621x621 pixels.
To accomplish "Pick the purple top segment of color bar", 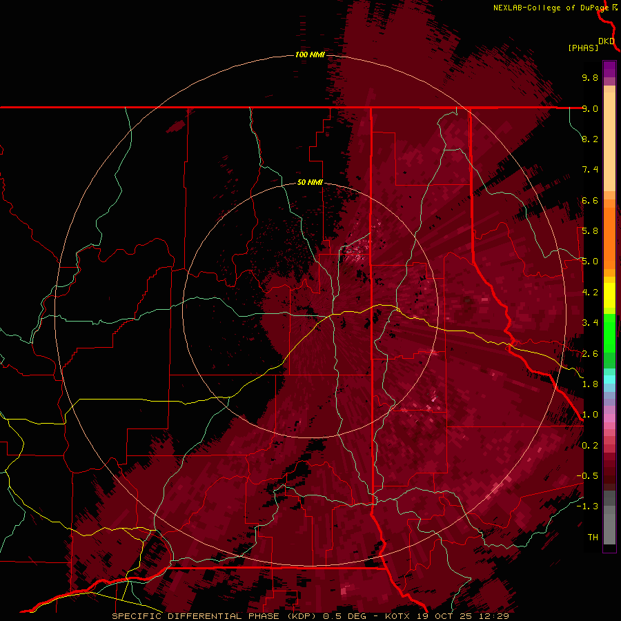I will click(x=609, y=69).
